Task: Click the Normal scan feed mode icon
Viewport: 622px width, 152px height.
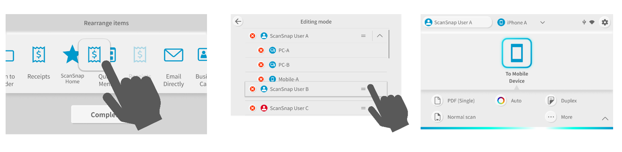Action: pos(437,117)
